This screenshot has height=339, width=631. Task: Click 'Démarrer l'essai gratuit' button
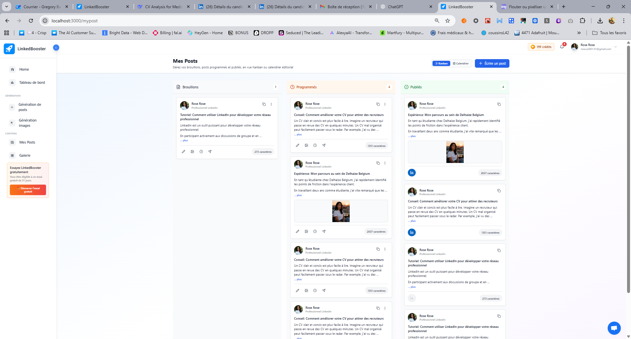click(28, 190)
